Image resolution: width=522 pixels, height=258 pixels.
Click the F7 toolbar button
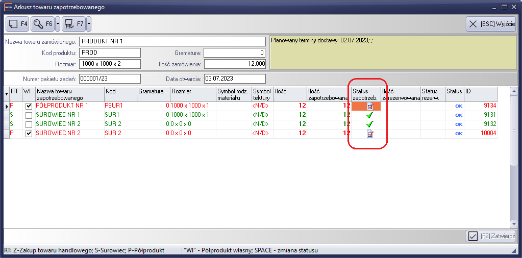click(x=73, y=23)
